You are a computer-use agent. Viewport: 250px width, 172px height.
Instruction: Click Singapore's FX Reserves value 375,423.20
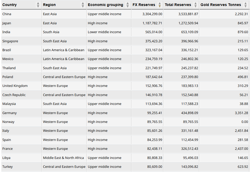(x=154, y=41)
